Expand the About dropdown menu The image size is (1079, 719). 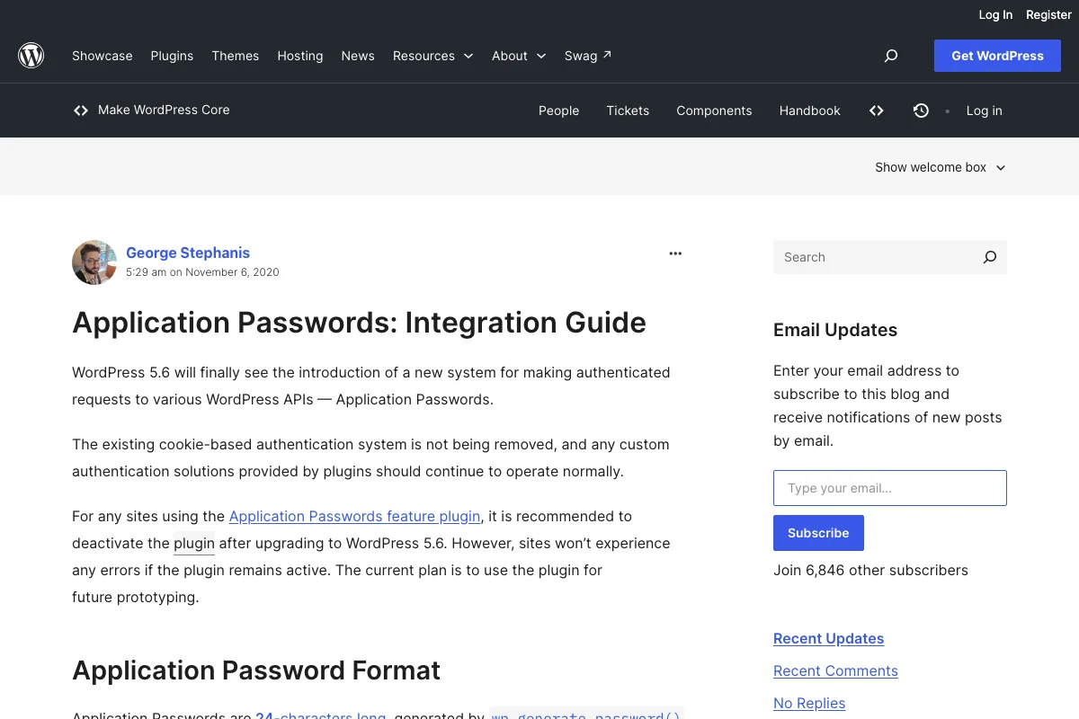point(519,56)
